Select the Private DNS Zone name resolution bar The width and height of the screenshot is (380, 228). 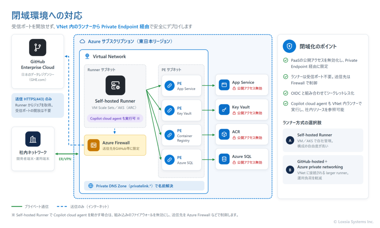click(x=144, y=186)
